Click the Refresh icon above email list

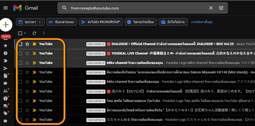point(34,33)
